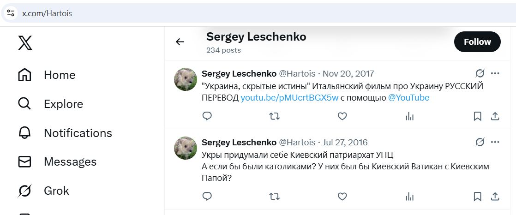
Task: Bookmark the Jul 27, 2016 post
Action: click(478, 197)
